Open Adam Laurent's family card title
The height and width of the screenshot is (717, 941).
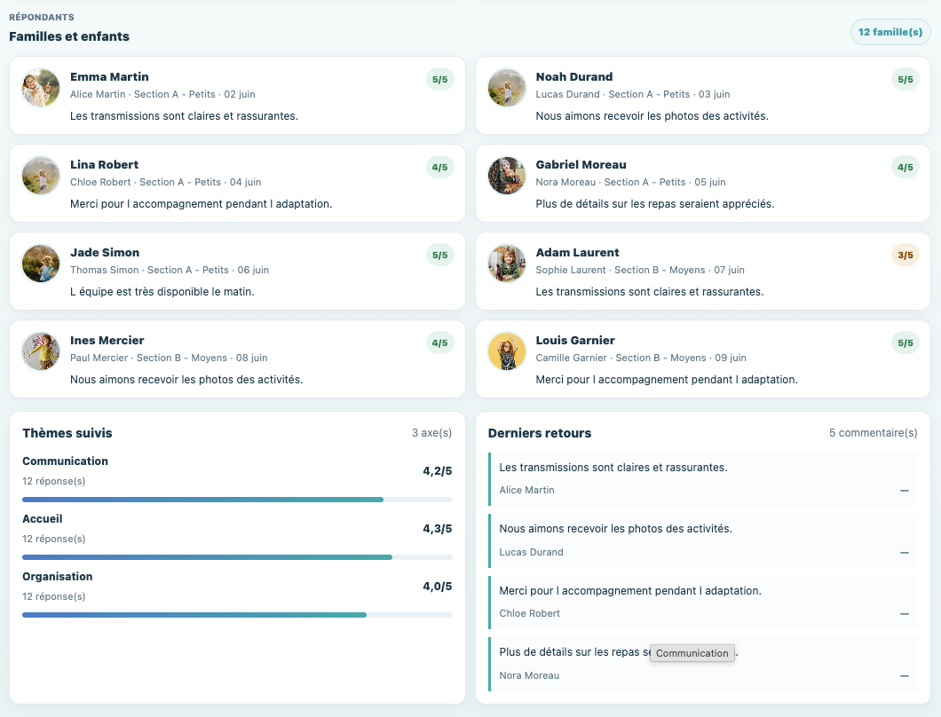pos(577,253)
